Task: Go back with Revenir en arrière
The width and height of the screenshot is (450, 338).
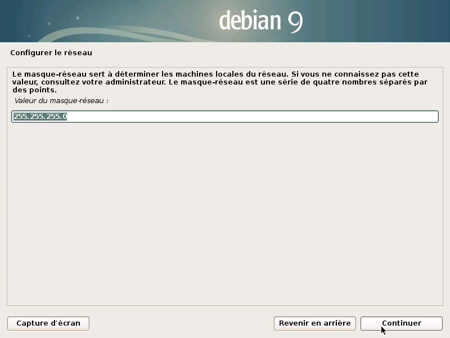Action: (x=315, y=323)
